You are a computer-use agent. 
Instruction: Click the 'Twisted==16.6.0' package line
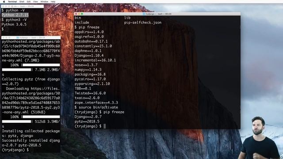click(x=90, y=93)
